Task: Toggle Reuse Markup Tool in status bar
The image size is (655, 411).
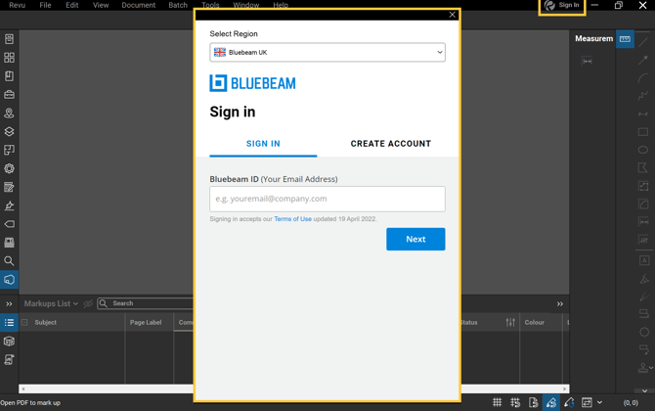Action: point(569,402)
